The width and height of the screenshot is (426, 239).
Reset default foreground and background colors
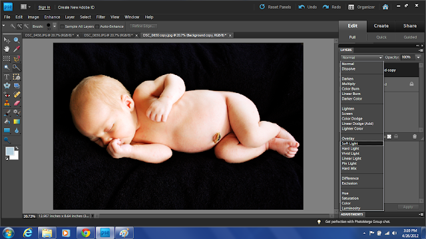[x=7, y=159]
